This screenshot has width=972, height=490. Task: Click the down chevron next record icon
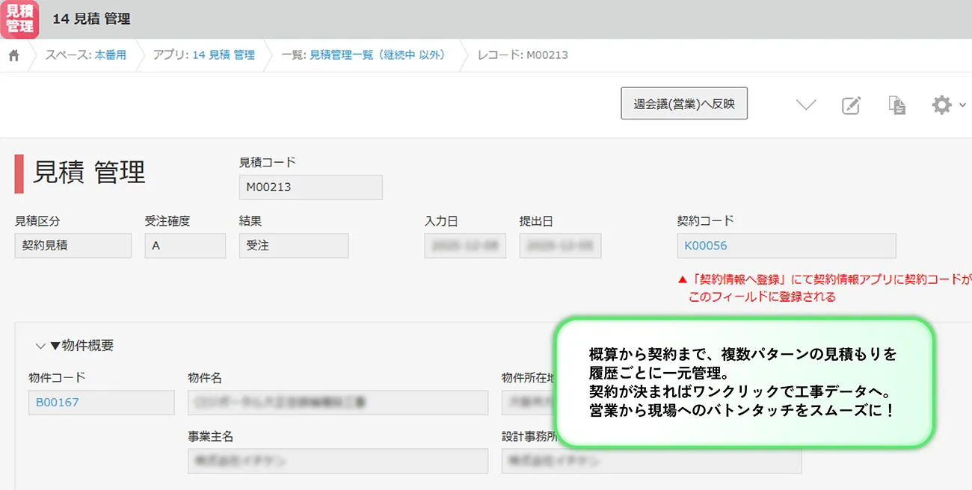[806, 105]
